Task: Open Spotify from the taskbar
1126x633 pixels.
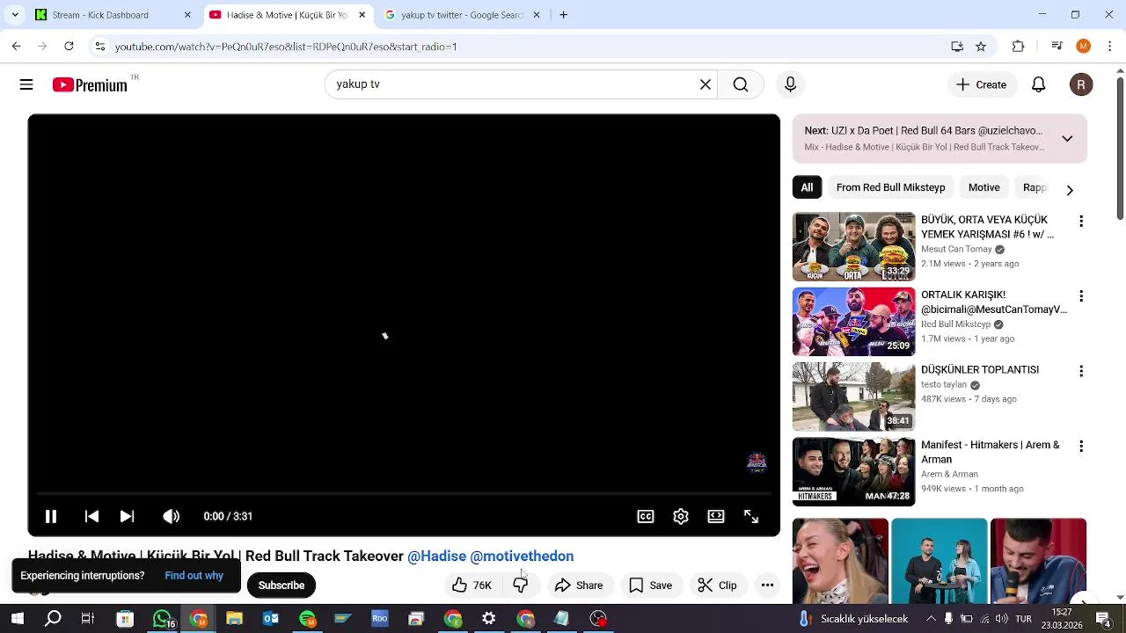Action: coord(307,619)
